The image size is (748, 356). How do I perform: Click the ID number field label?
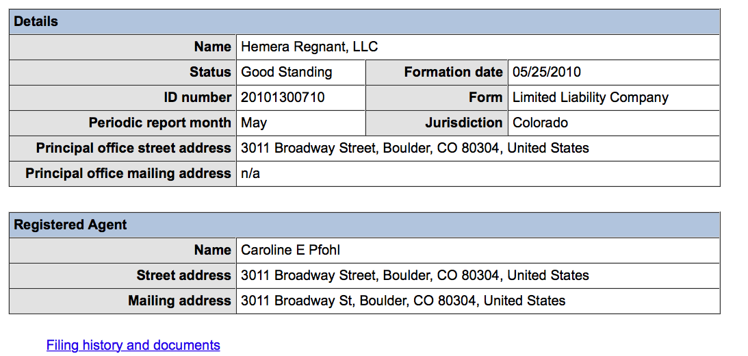(x=197, y=97)
